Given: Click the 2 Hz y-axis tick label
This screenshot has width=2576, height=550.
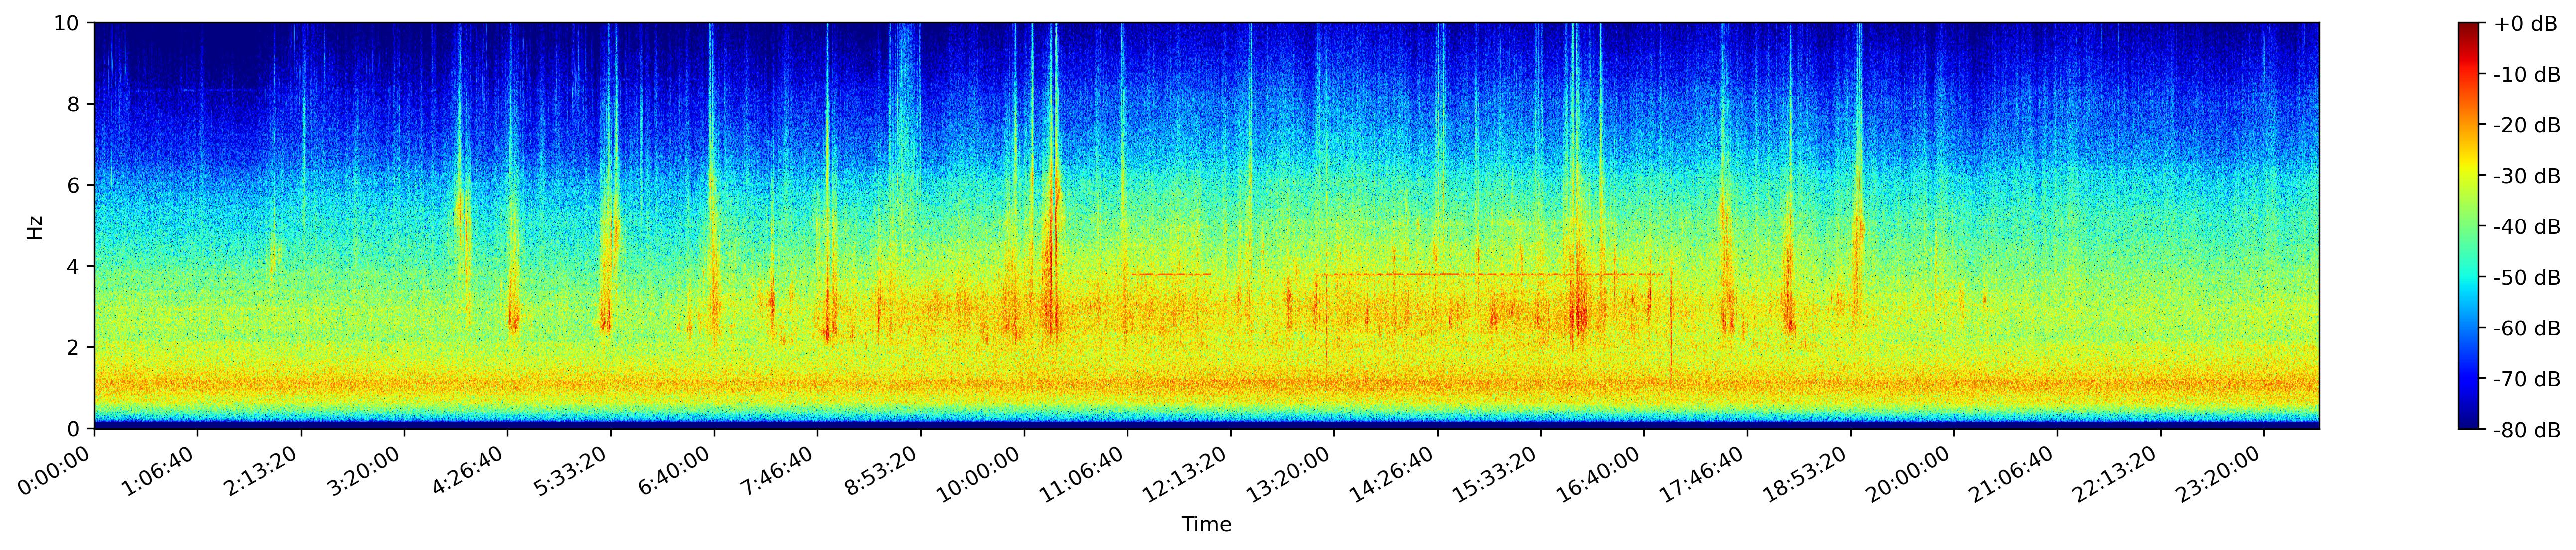Looking at the screenshot, I should (x=73, y=347).
